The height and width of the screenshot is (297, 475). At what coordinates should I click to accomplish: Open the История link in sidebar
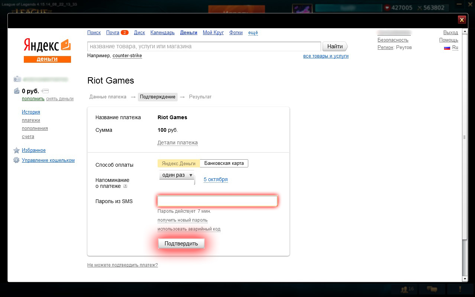click(x=31, y=112)
